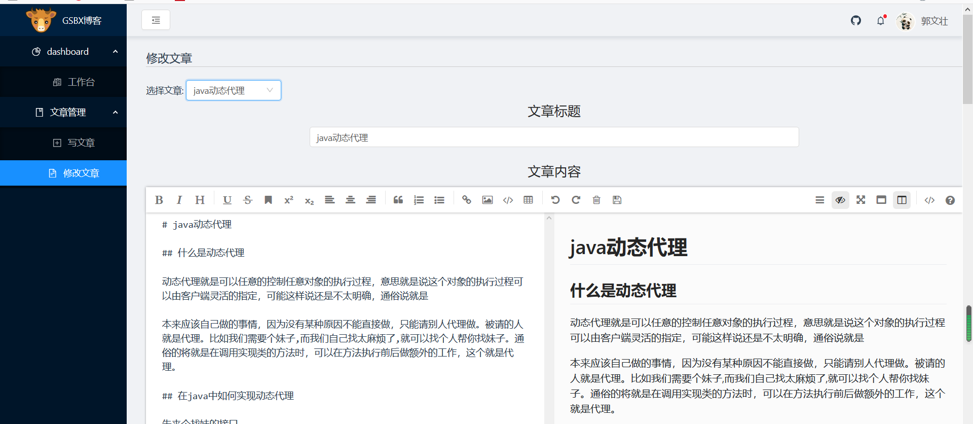
Task: Collapse the sidebar with the fold button
Action: click(x=156, y=20)
